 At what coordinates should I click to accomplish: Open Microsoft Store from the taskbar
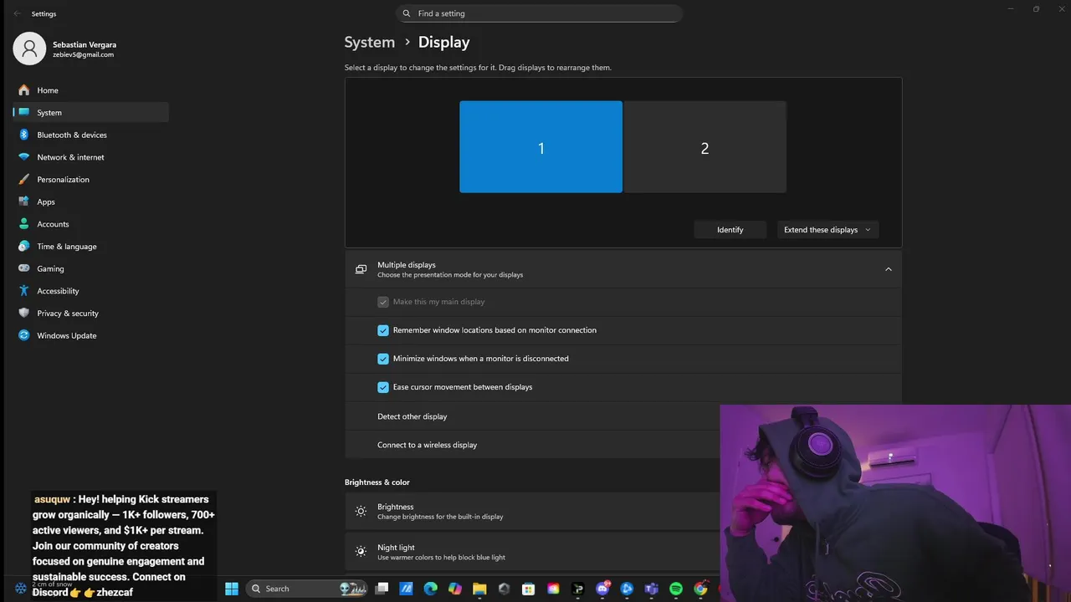click(528, 589)
